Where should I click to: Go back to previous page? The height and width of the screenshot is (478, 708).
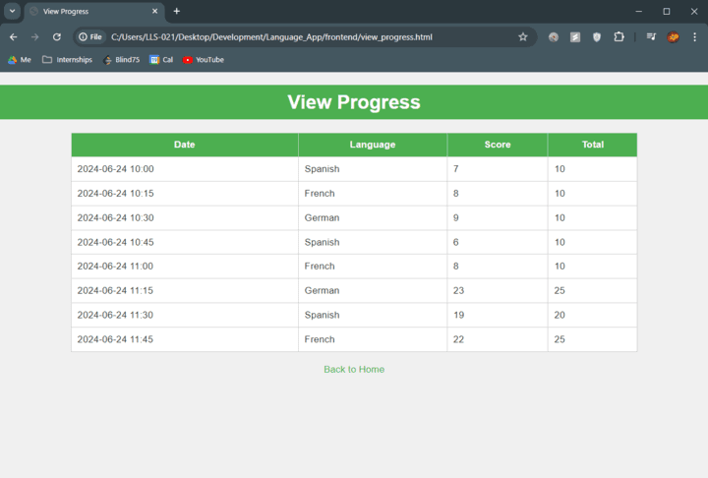click(13, 37)
